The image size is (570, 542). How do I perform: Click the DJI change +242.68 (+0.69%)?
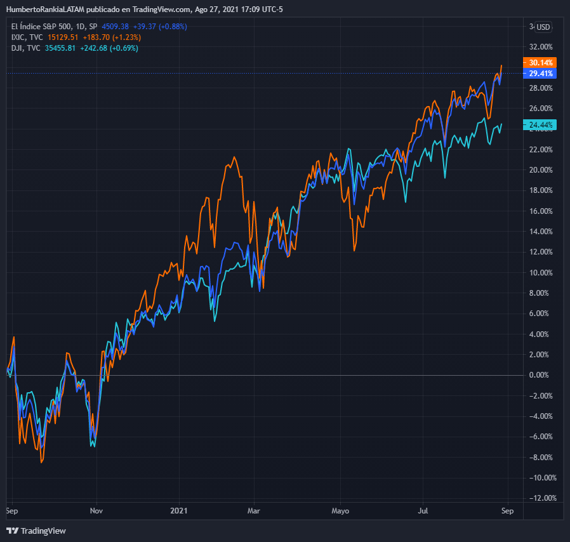[x=109, y=48]
